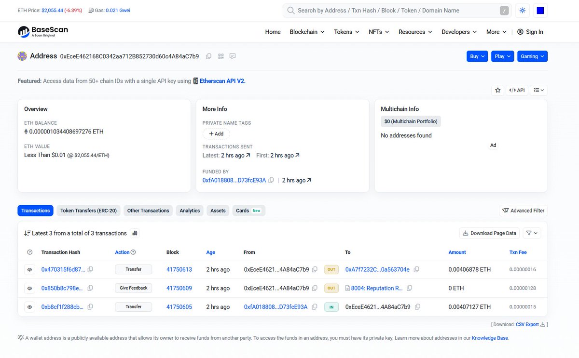Screen dimensions: 579x358
Task: Open the filter funnel dropdown
Action: (532, 233)
